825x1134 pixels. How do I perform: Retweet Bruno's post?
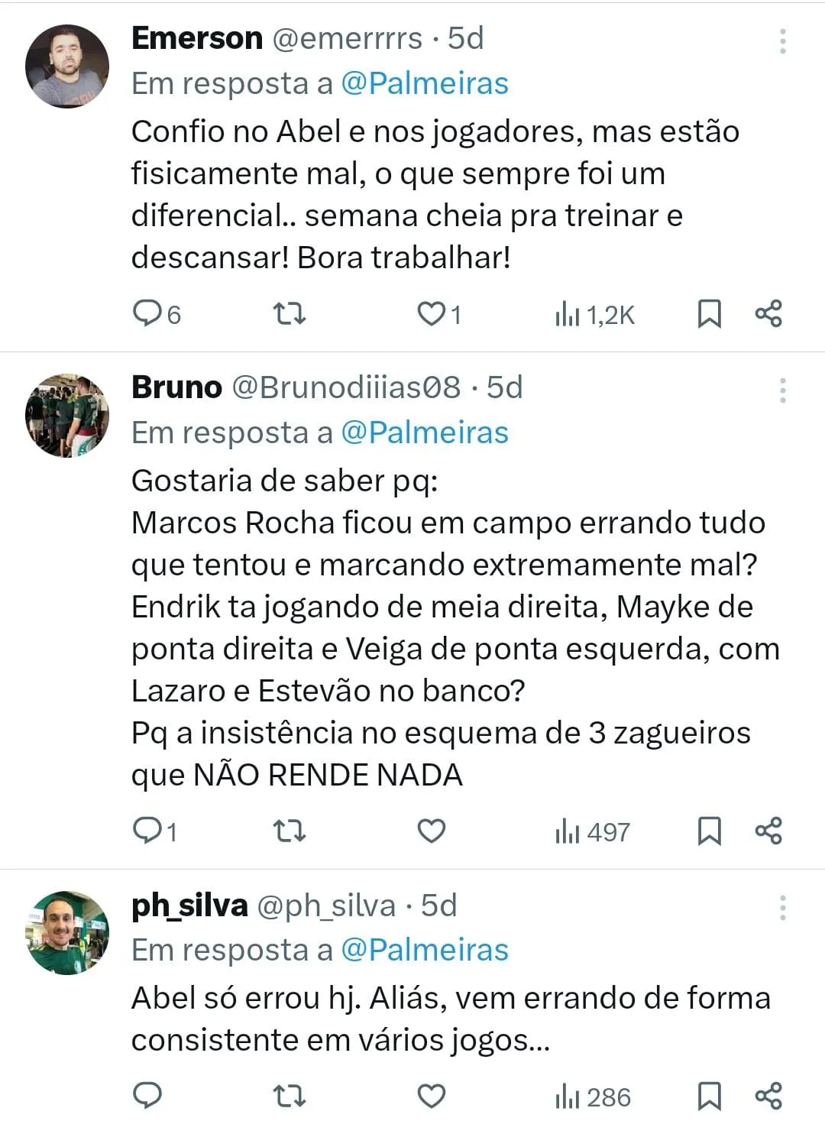click(290, 831)
